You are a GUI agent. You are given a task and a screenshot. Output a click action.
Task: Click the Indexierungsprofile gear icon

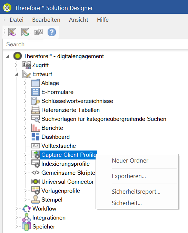click(36, 164)
